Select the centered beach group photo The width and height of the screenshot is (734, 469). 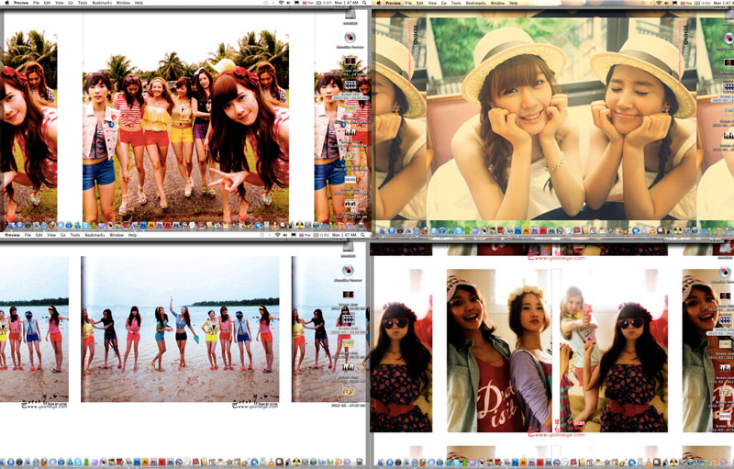tap(180, 329)
